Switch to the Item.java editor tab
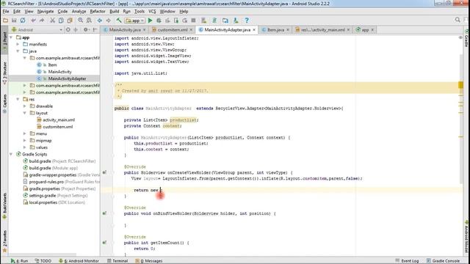The image size is (470, 264). click(275, 29)
